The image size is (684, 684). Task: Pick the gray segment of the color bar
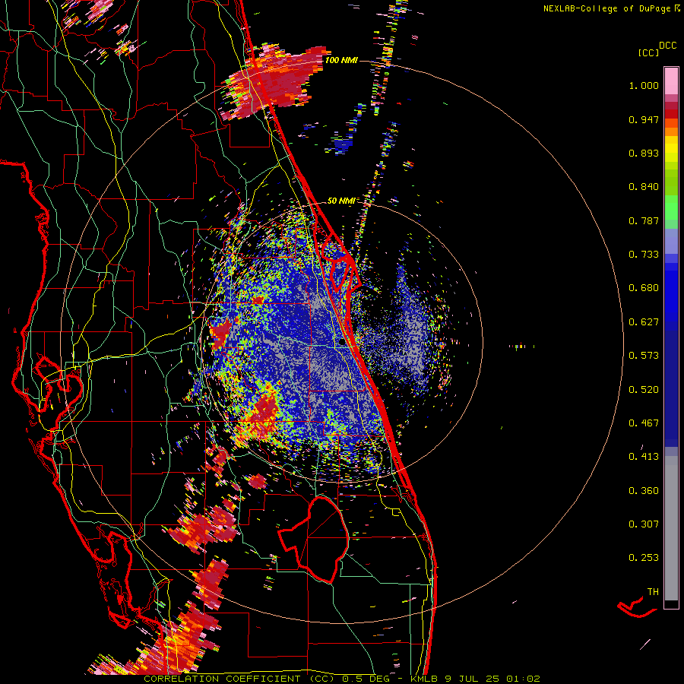click(671, 529)
